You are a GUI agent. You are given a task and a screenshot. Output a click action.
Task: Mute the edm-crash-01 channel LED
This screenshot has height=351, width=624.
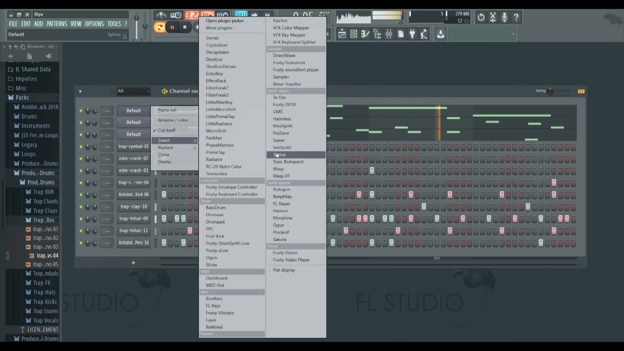tap(81, 171)
